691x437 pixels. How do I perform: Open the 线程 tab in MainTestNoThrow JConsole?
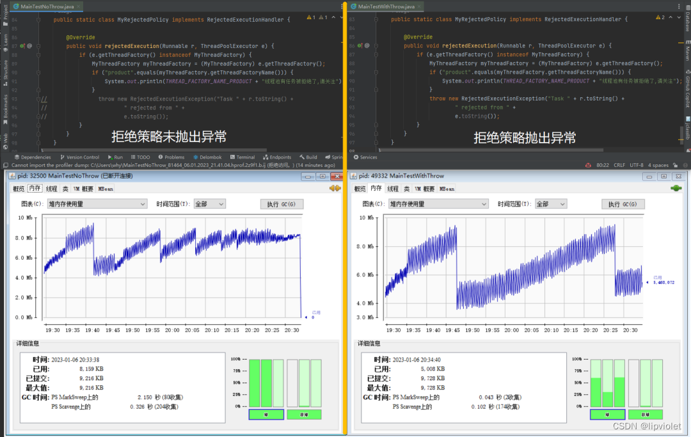tap(52, 189)
